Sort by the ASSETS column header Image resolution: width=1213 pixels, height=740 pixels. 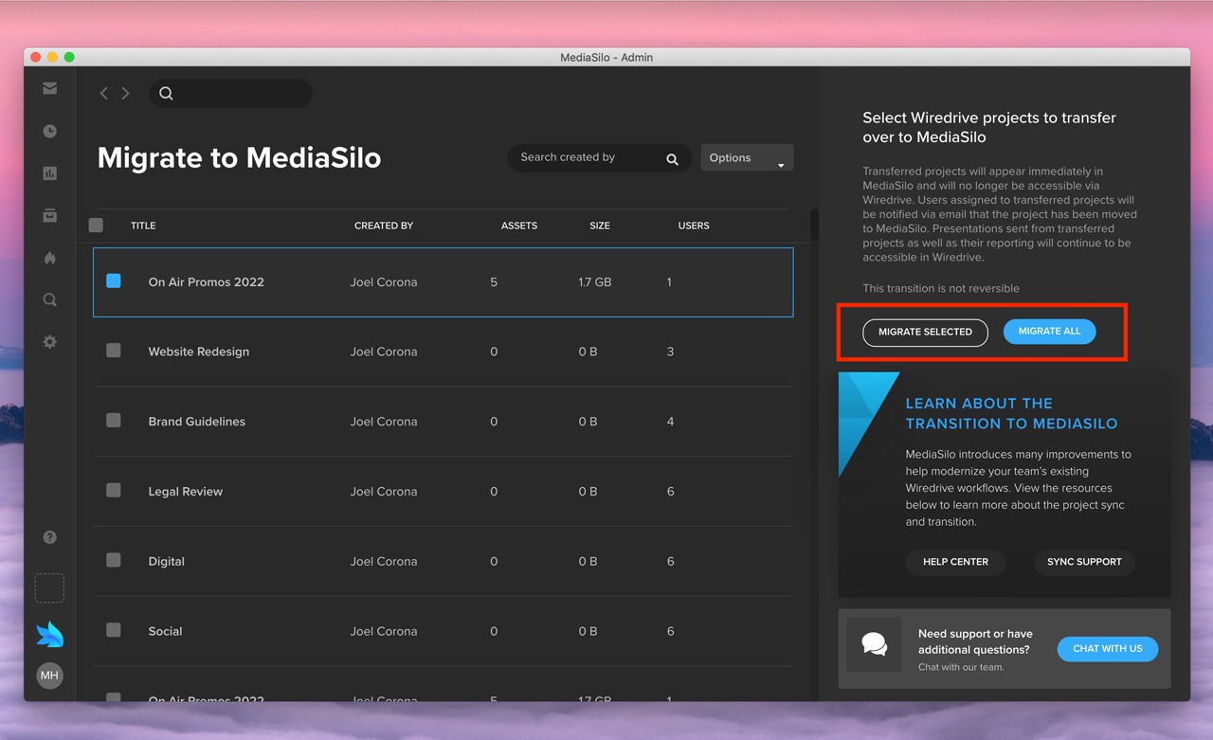click(x=519, y=226)
